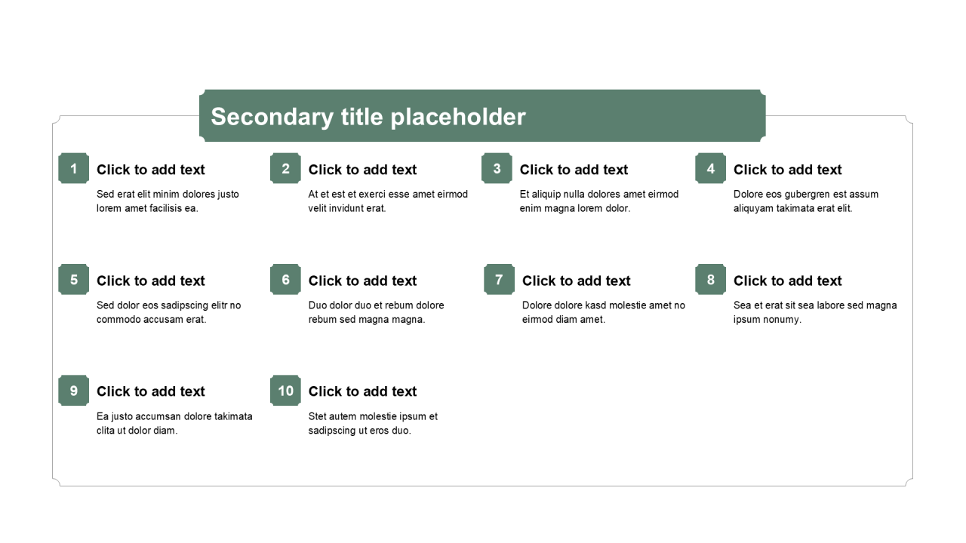Click the 'Stet autem molestie ipsum' paragraph

coord(373,423)
